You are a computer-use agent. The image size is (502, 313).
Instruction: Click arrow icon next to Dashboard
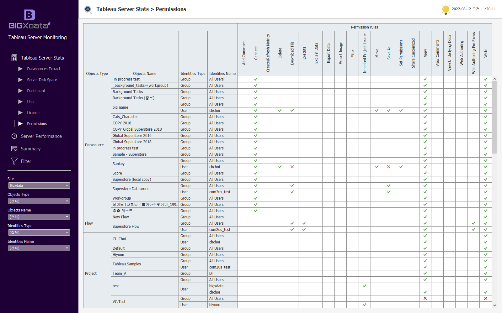20,91
